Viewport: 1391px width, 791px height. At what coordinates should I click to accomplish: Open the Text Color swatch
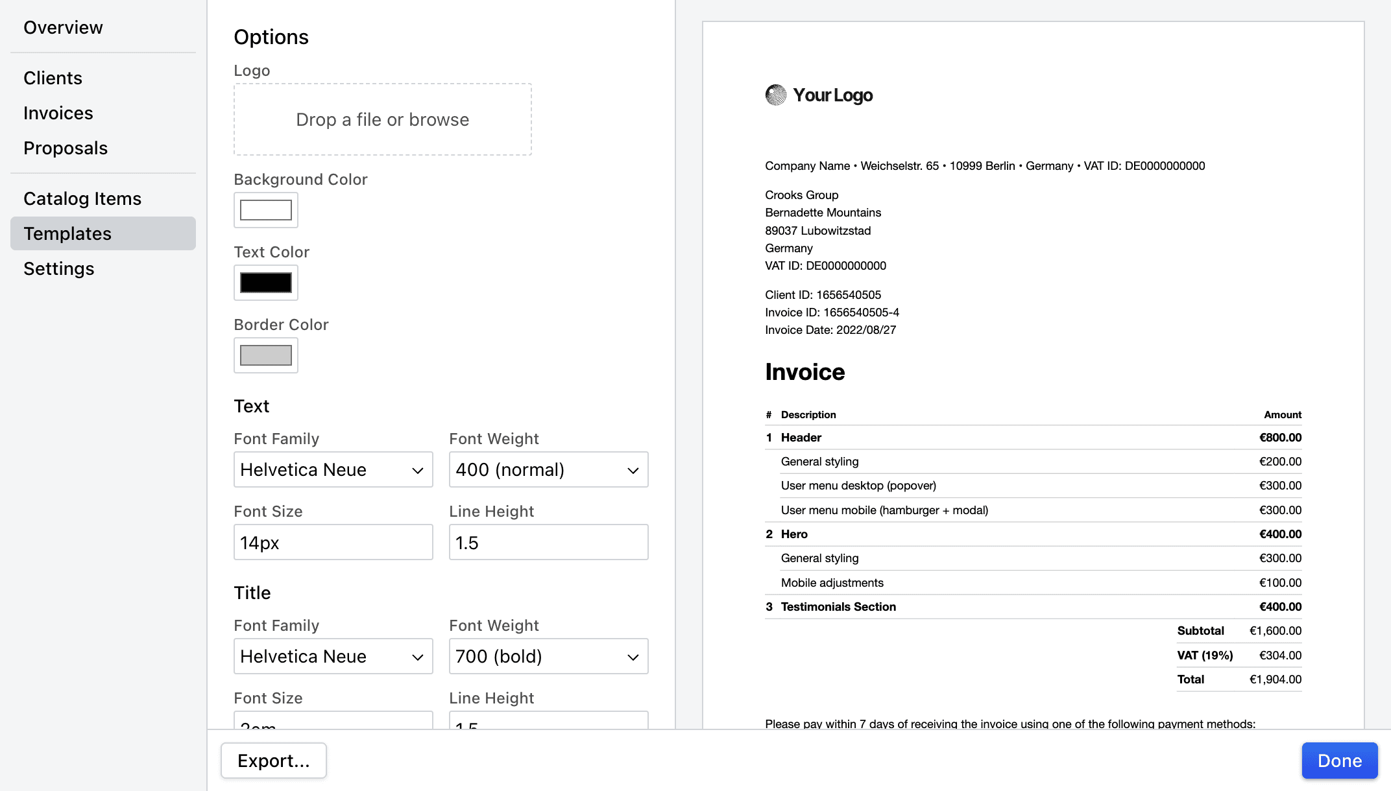265,283
